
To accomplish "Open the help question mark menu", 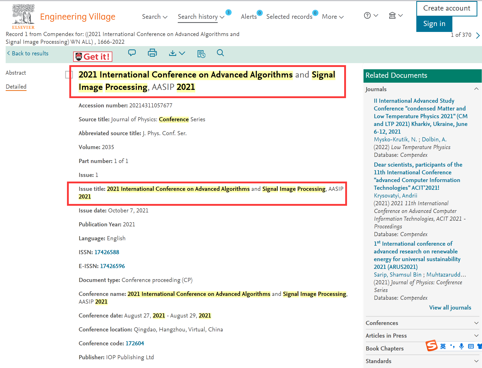I will point(371,16).
